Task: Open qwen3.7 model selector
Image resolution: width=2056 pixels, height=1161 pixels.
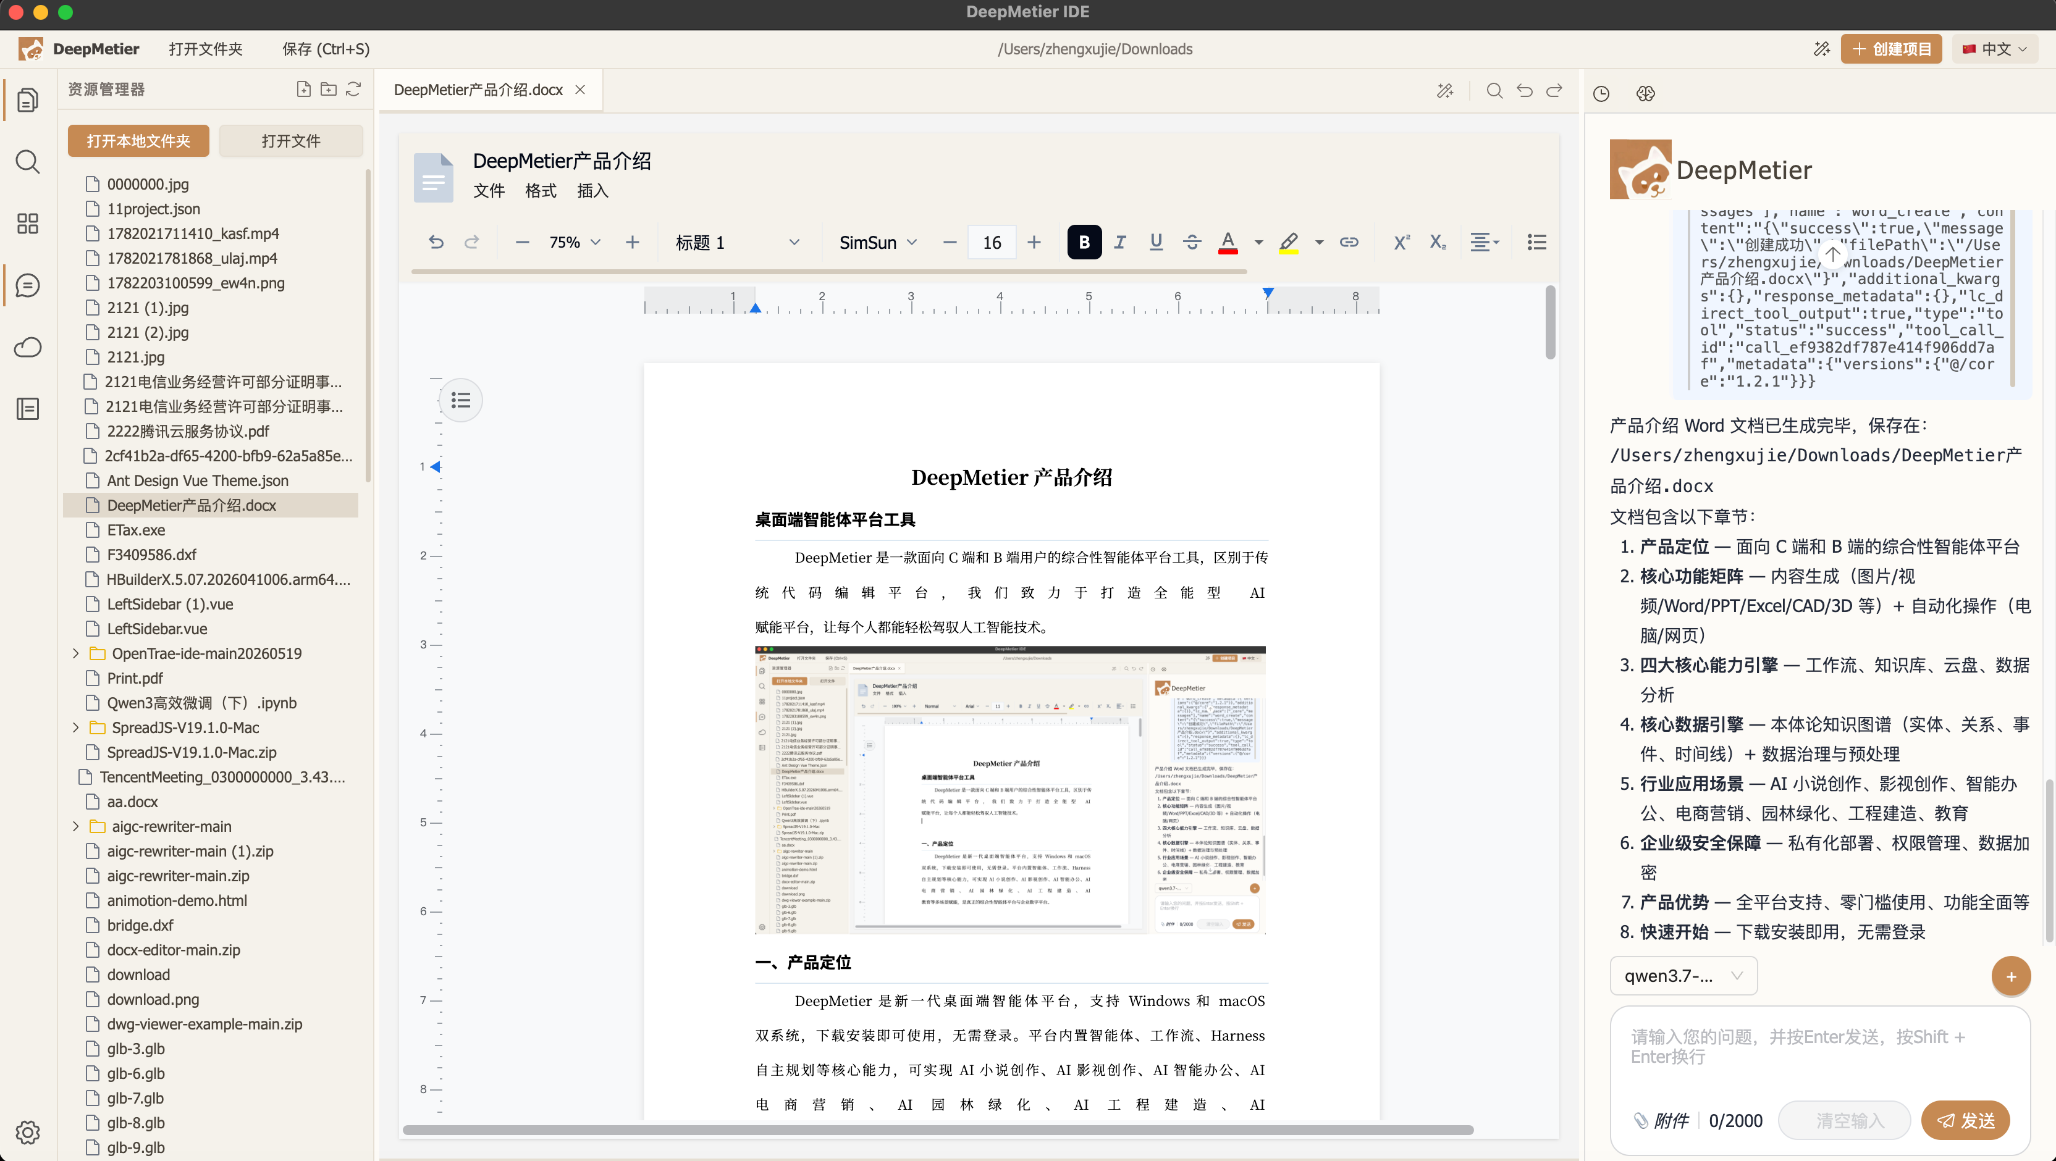Action: click(1683, 976)
